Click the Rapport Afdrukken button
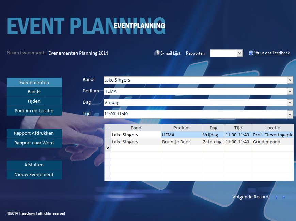Viewport: 296px width, 221px height. pyautogui.click(x=34, y=133)
